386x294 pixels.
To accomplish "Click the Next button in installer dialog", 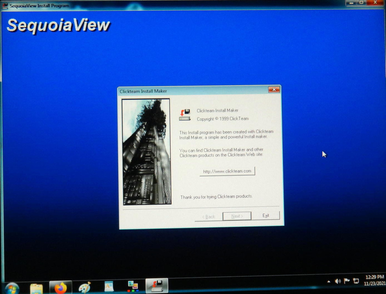I will (x=237, y=216).
